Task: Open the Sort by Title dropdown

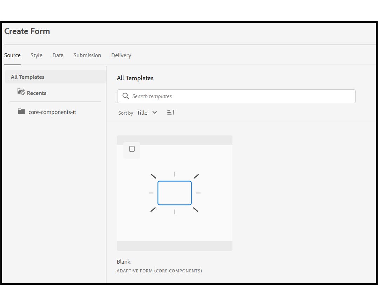Action: (x=142, y=113)
